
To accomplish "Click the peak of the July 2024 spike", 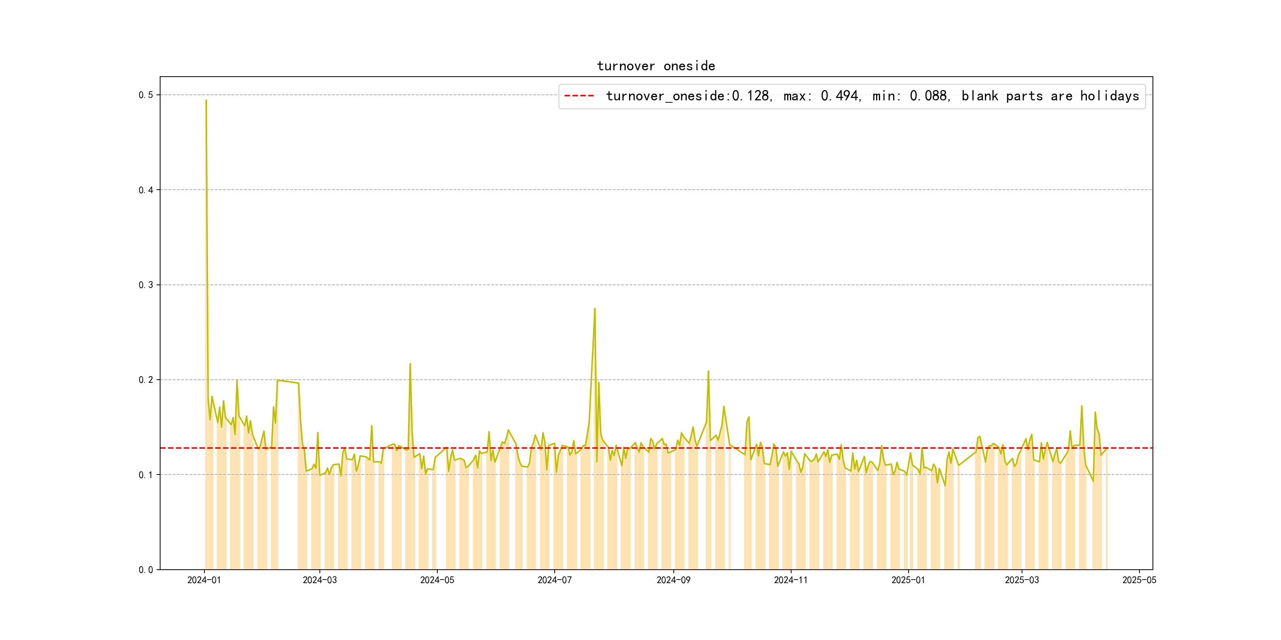I will pyautogui.click(x=595, y=309).
